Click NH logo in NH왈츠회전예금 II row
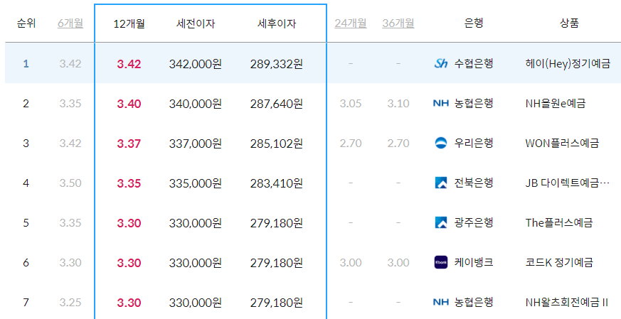The image size is (621, 319). click(x=441, y=303)
